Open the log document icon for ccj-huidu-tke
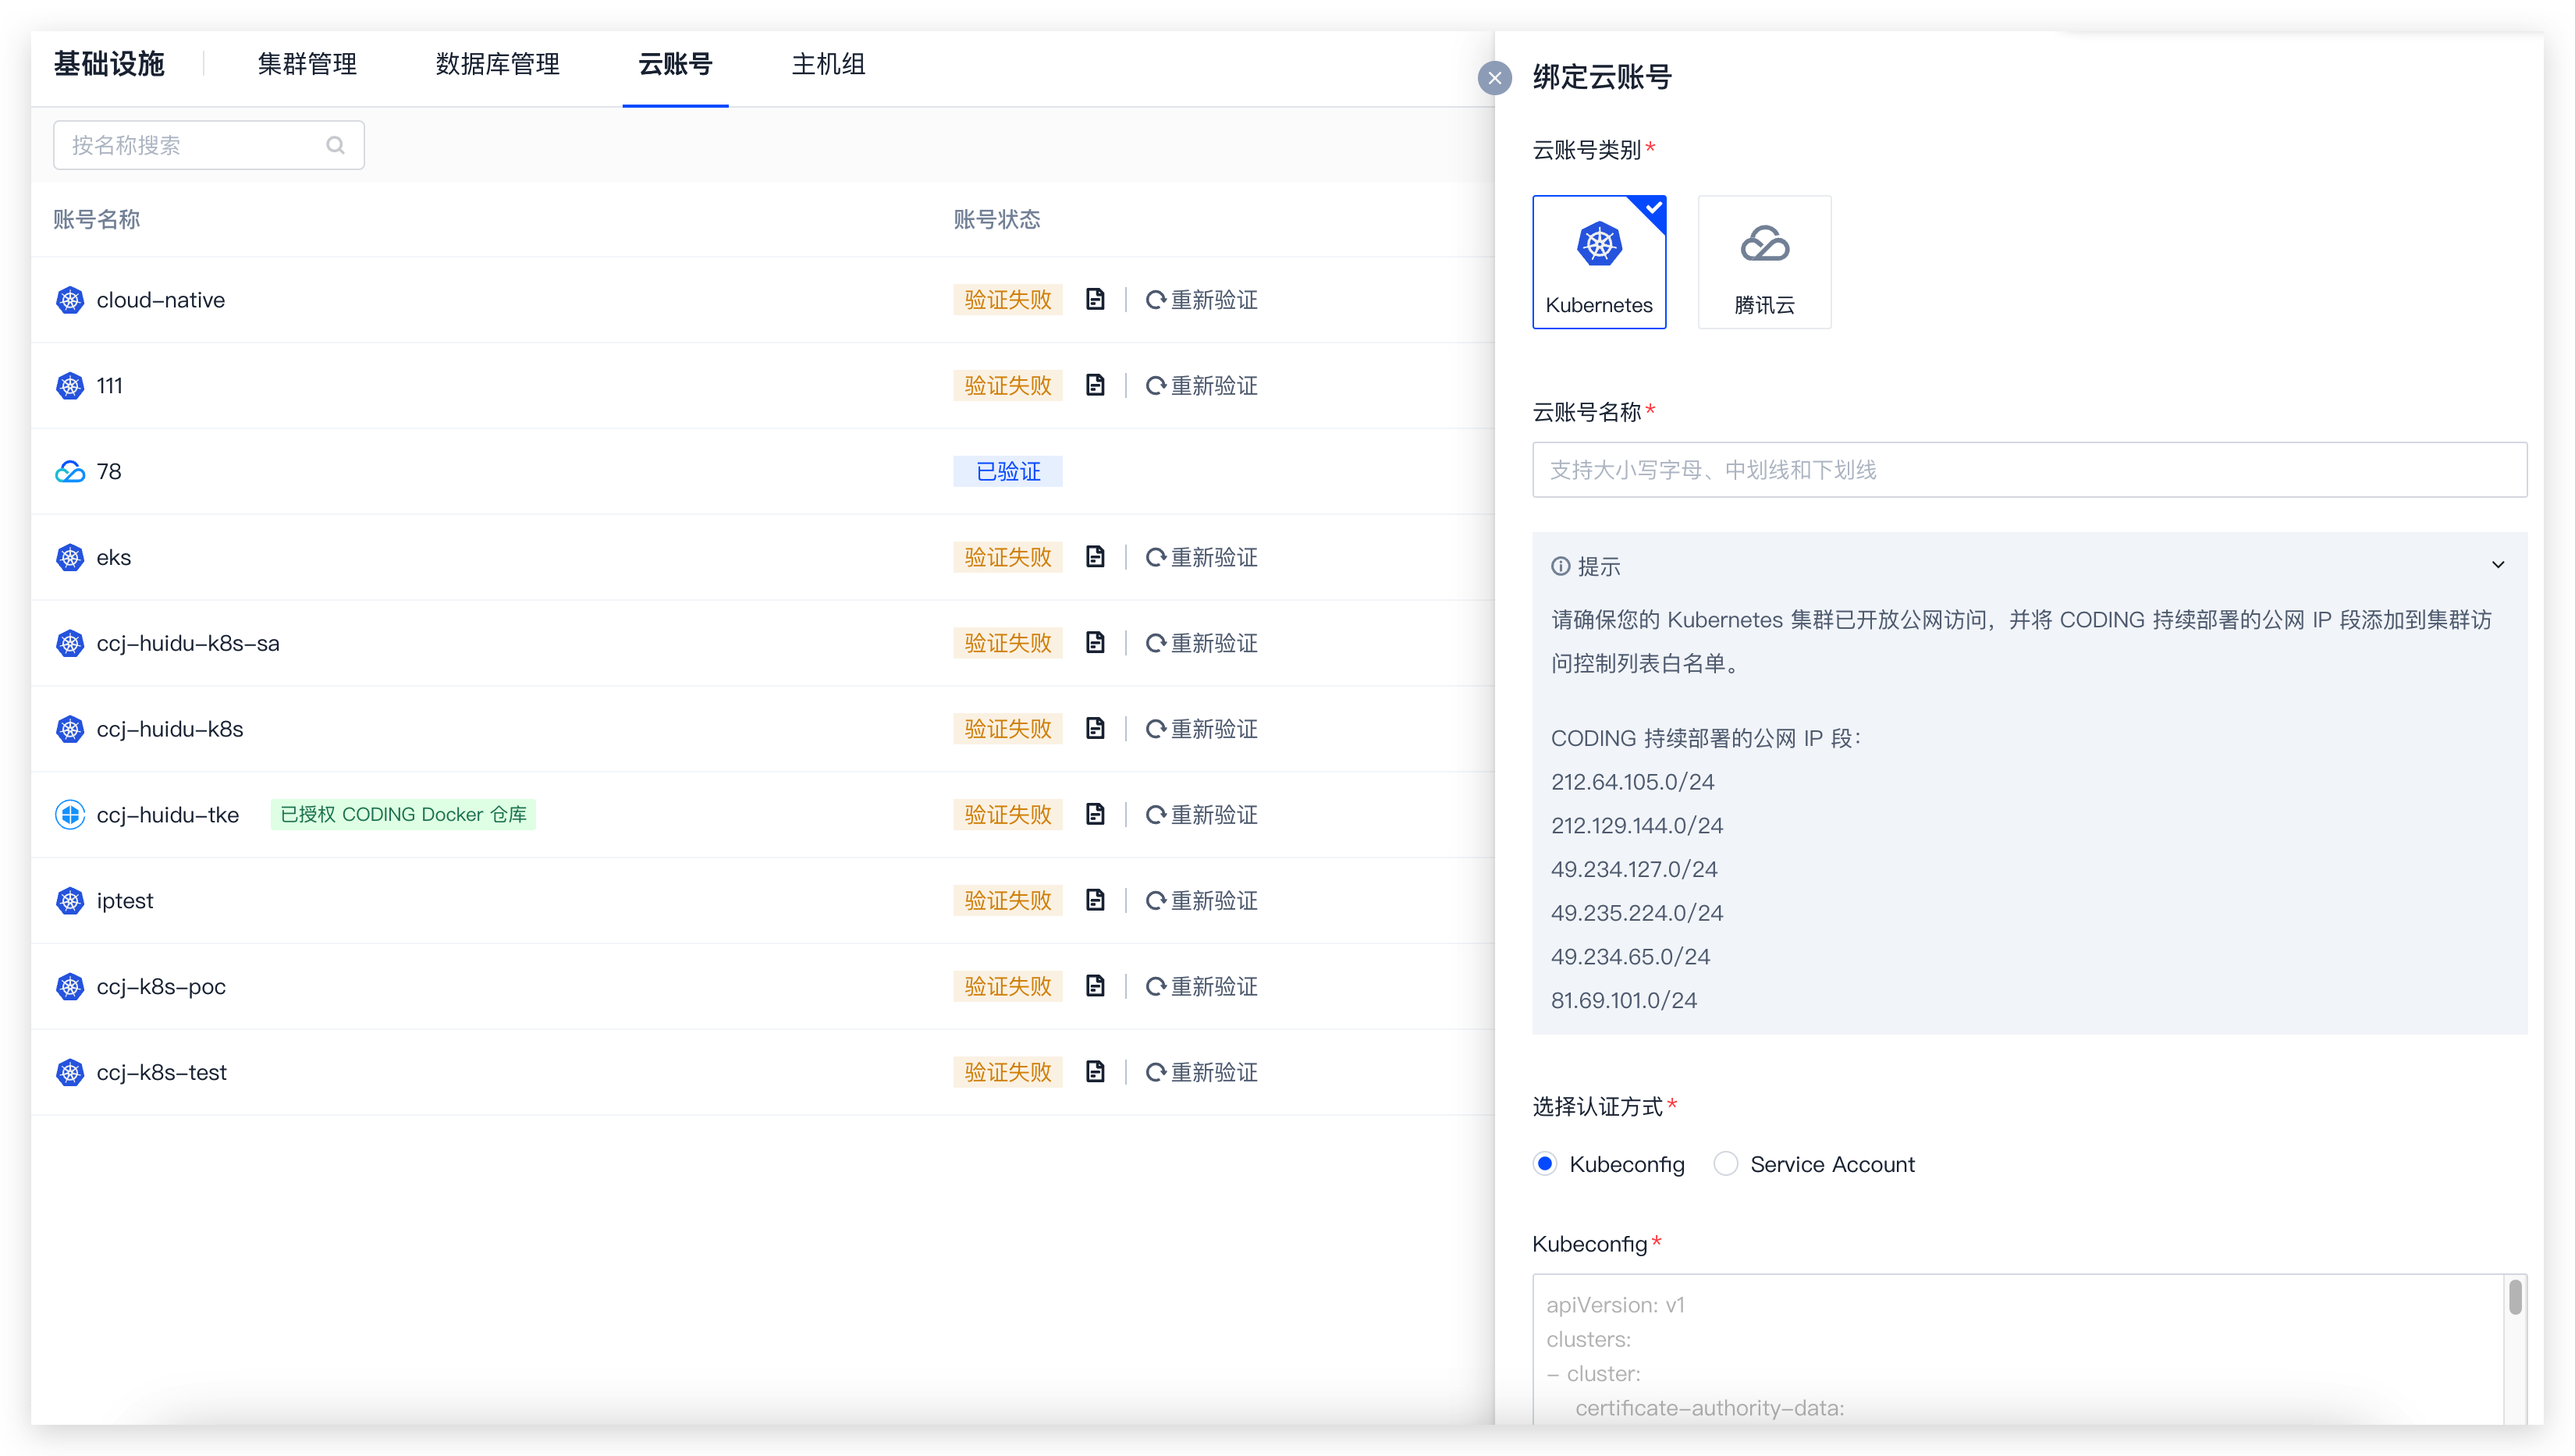This screenshot has width=2575, height=1456. click(x=1095, y=814)
